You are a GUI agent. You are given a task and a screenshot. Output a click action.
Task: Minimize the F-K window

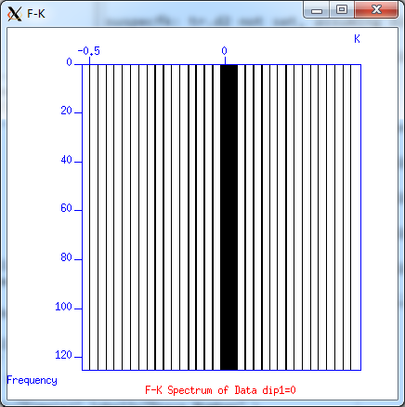pos(317,9)
